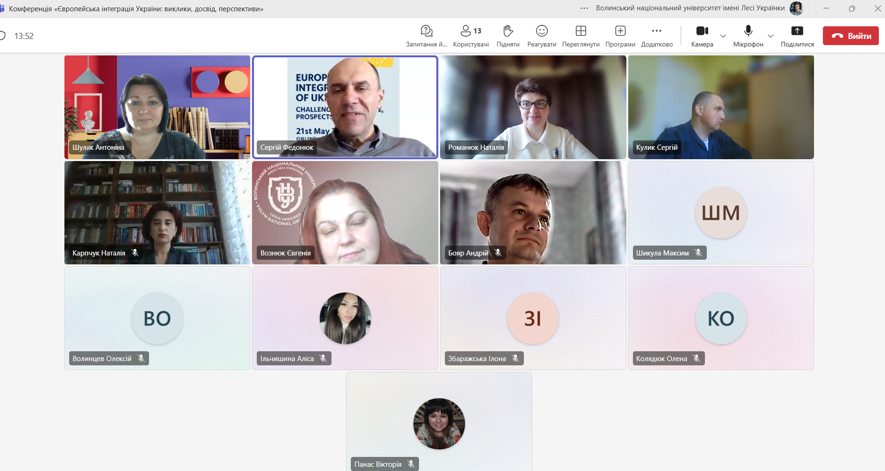Viewport: 885px width, 471px height.
Task: Raise your hand with Підняти
Action: (508, 36)
